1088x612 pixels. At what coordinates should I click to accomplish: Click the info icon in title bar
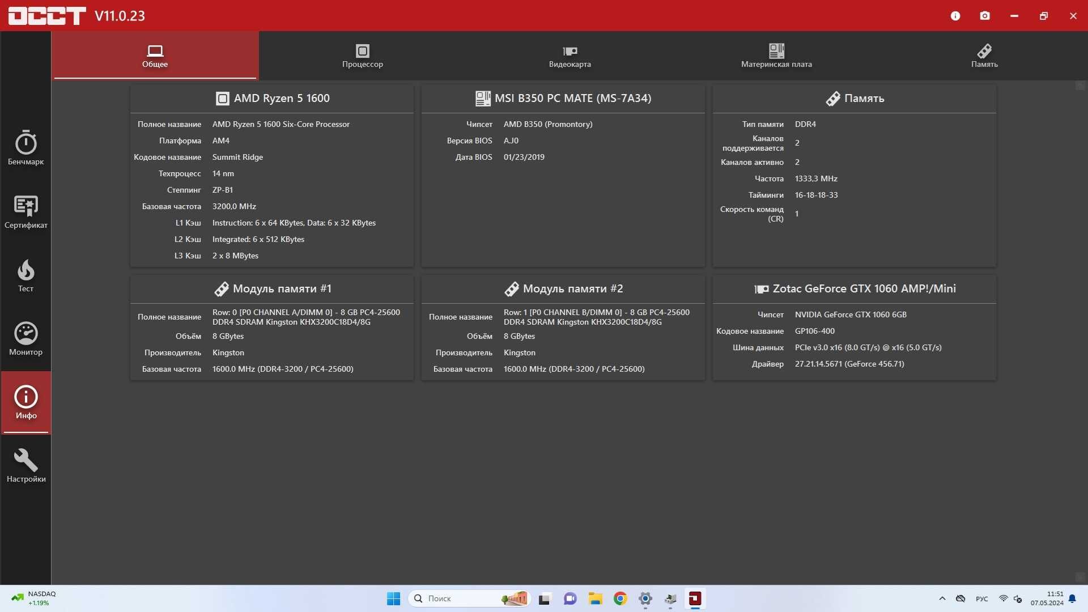click(x=955, y=16)
